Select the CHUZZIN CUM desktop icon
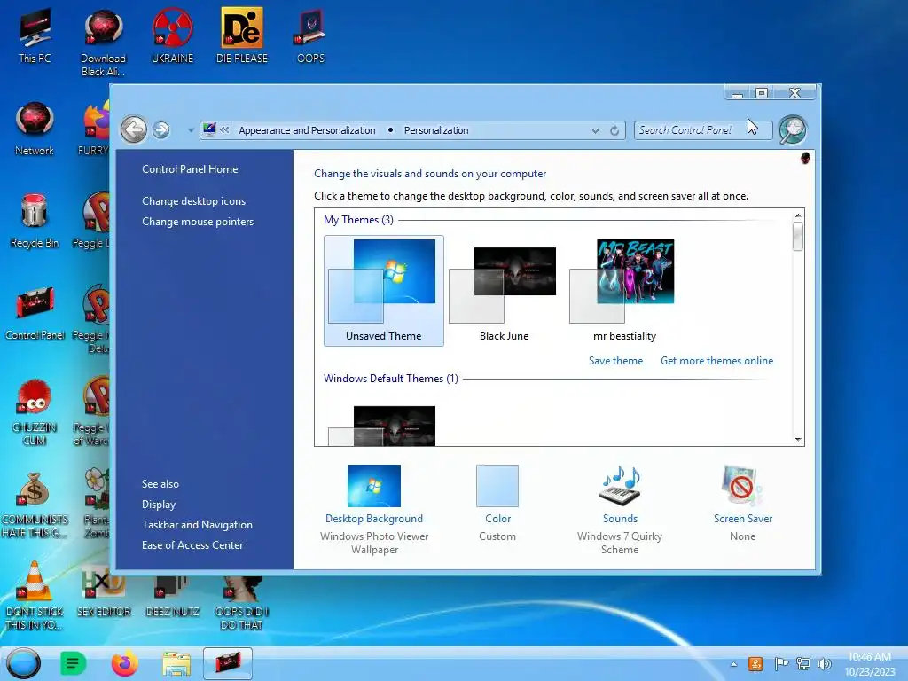Image resolution: width=908 pixels, height=681 pixels. [x=35, y=413]
